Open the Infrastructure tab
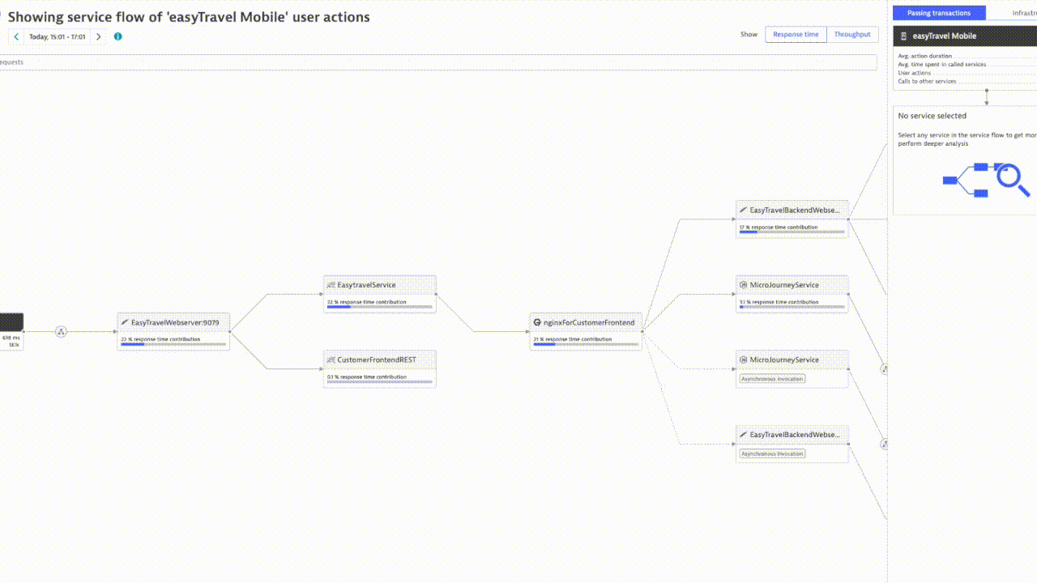Screen dimensions: 1037x583 [x=1023, y=13]
